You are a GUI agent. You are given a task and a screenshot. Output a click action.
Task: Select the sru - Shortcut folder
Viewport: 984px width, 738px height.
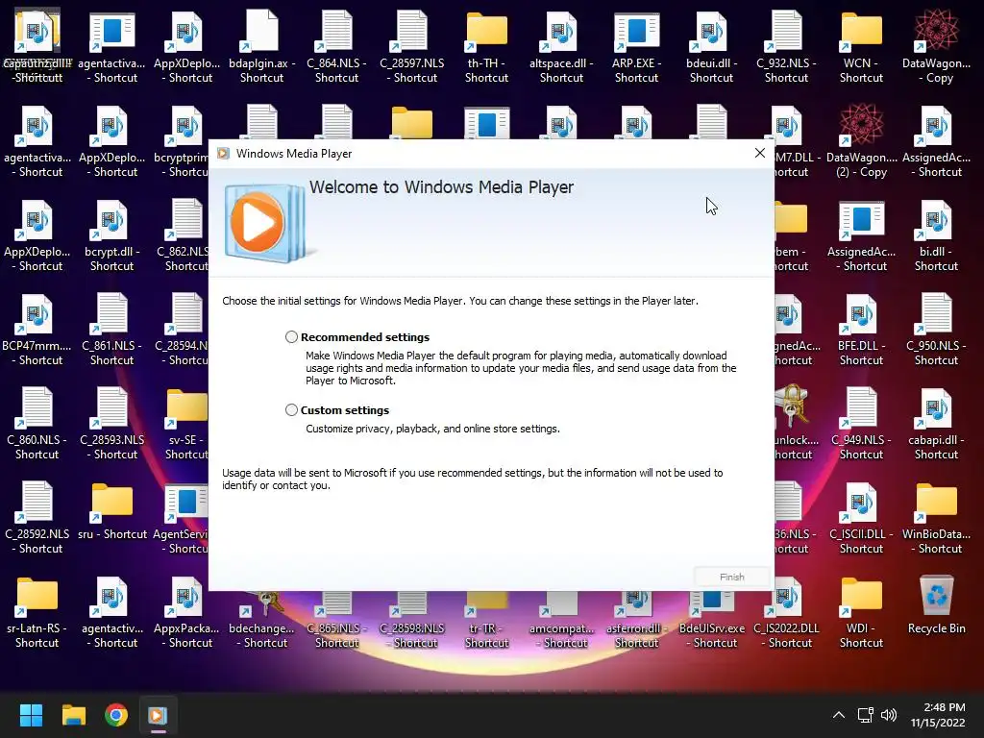[111, 511]
